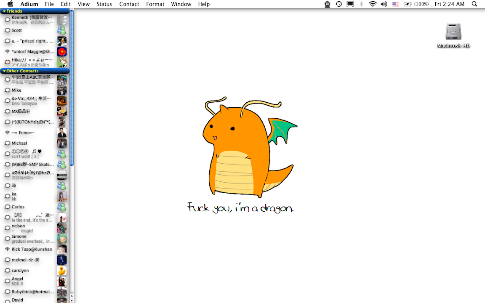Select contact Simone

(x=35, y=239)
